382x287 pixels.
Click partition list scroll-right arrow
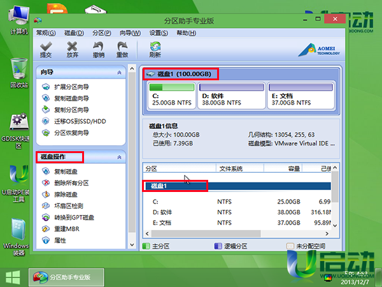click(327, 233)
